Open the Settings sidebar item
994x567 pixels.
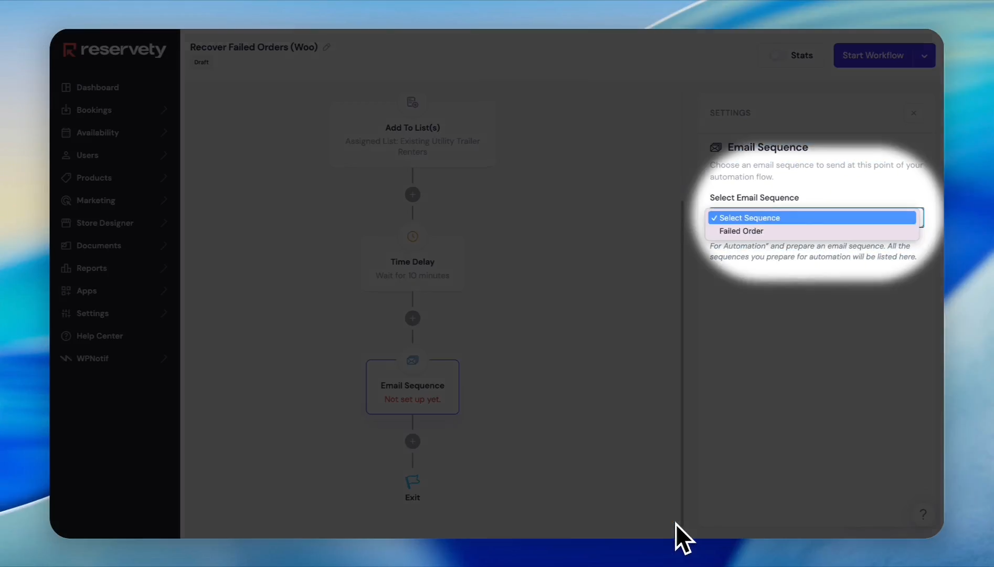92,313
